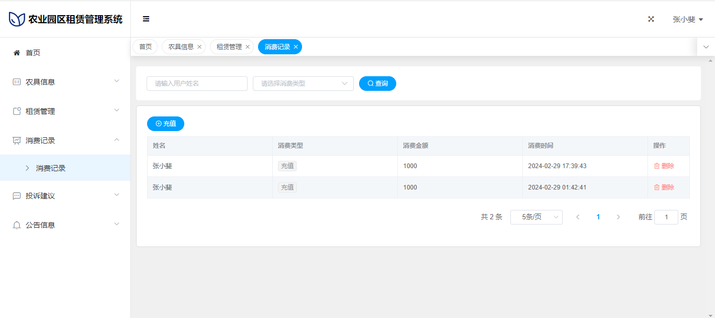Click the sidebar collapse hamburger icon
This screenshot has width=715, height=318.
[146, 19]
